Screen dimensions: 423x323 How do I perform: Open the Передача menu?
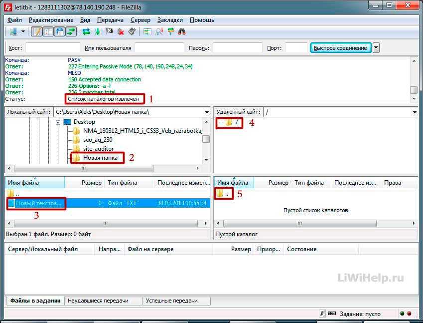110,20
